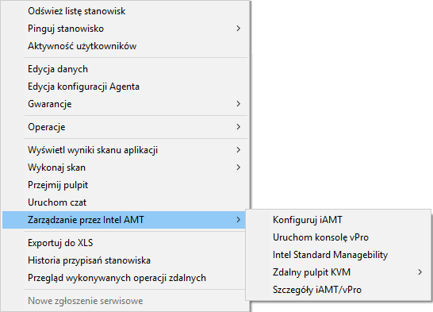Open Szczegóły iAMT/vPro
The height and width of the screenshot is (312, 433).
coord(339,290)
